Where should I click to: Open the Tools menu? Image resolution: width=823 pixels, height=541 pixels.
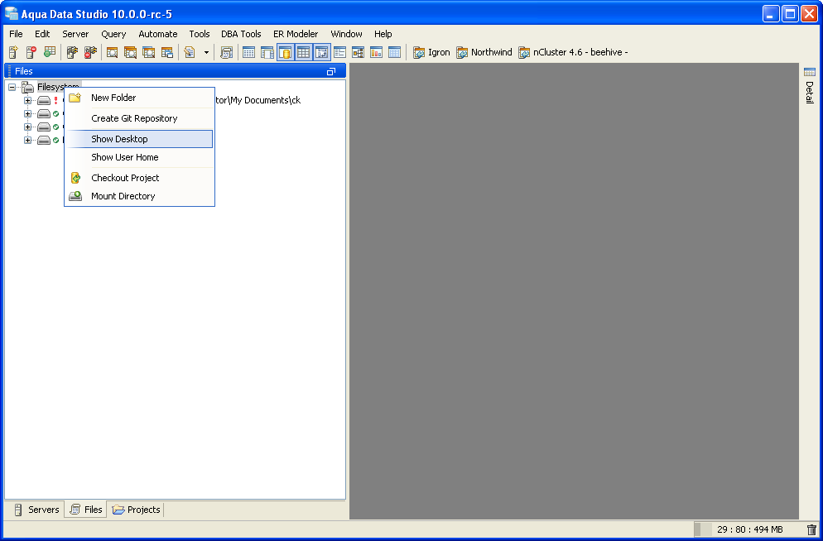[x=200, y=34]
